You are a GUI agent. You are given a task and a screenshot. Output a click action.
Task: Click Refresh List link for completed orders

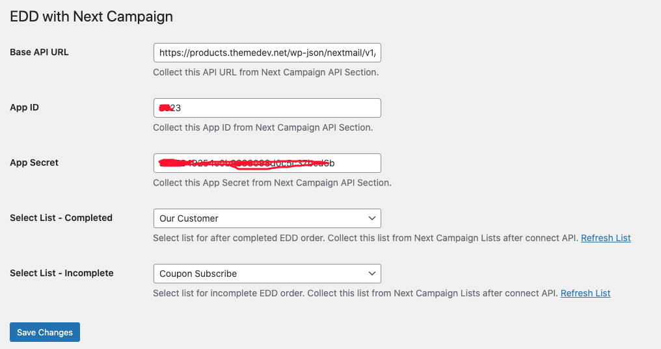(606, 238)
